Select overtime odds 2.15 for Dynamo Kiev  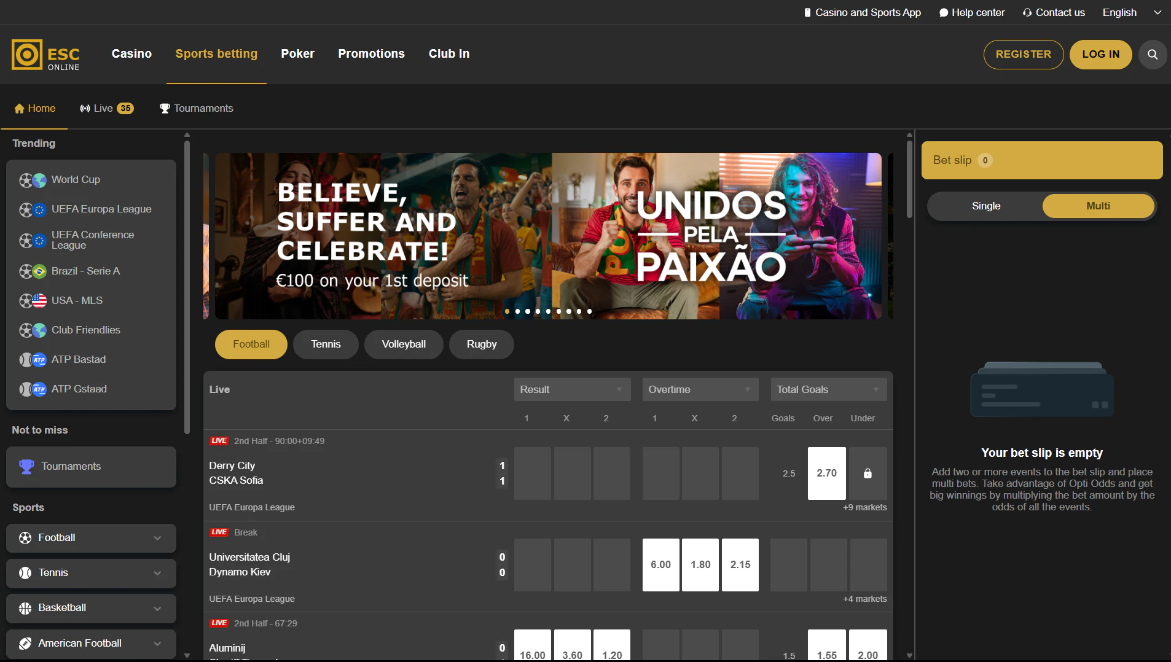740,565
